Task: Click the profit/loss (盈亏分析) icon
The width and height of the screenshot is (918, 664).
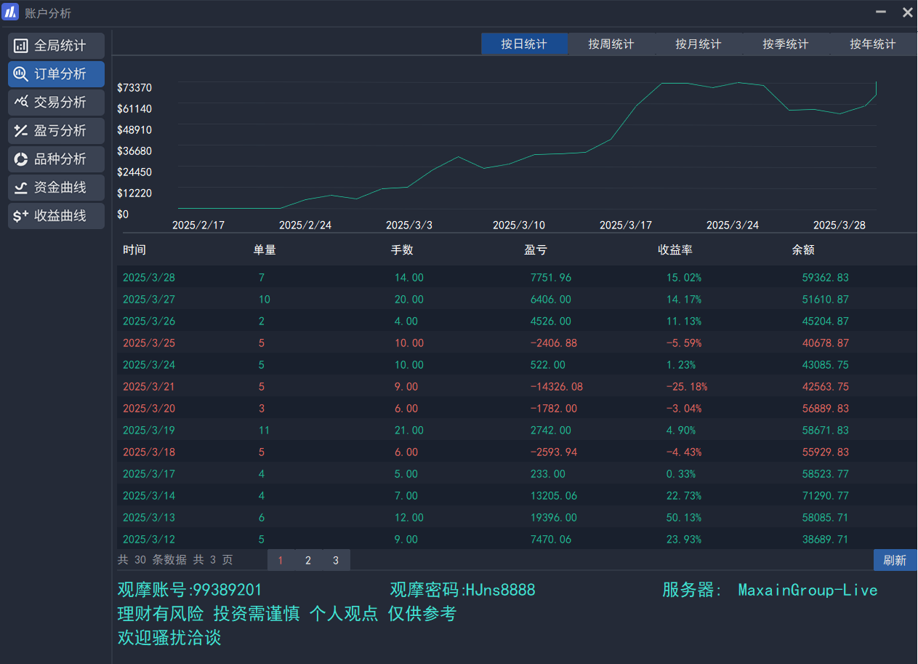Action: coord(21,131)
